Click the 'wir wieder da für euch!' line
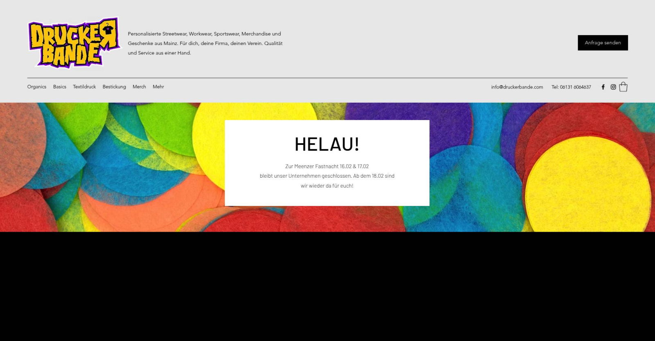655x341 pixels. 327,186
